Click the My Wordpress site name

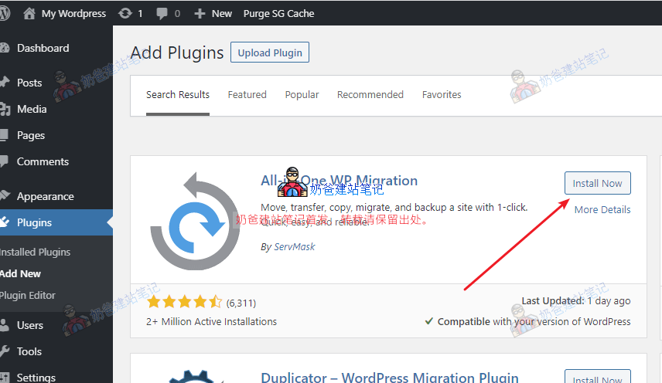tap(73, 13)
